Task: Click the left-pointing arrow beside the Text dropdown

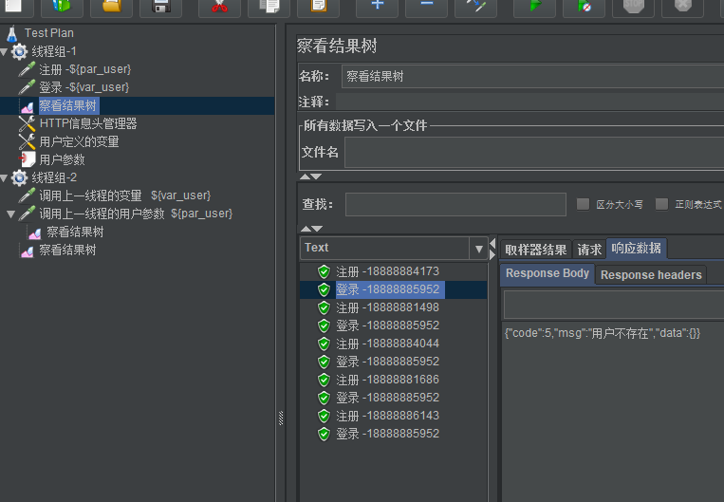Action: [x=492, y=243]
